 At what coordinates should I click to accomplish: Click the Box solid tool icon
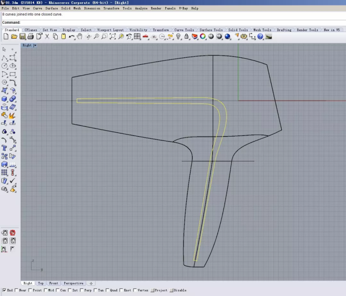click(x=4, y=99)
